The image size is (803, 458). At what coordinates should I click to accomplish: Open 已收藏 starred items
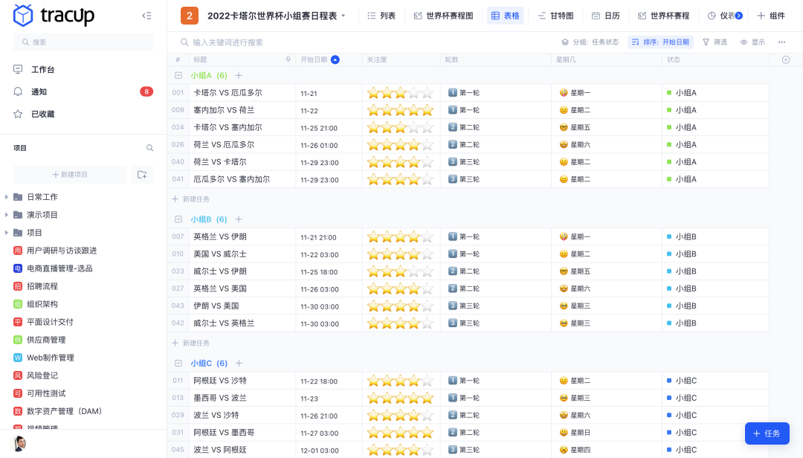pyautogui.click(x=42, y=114)
